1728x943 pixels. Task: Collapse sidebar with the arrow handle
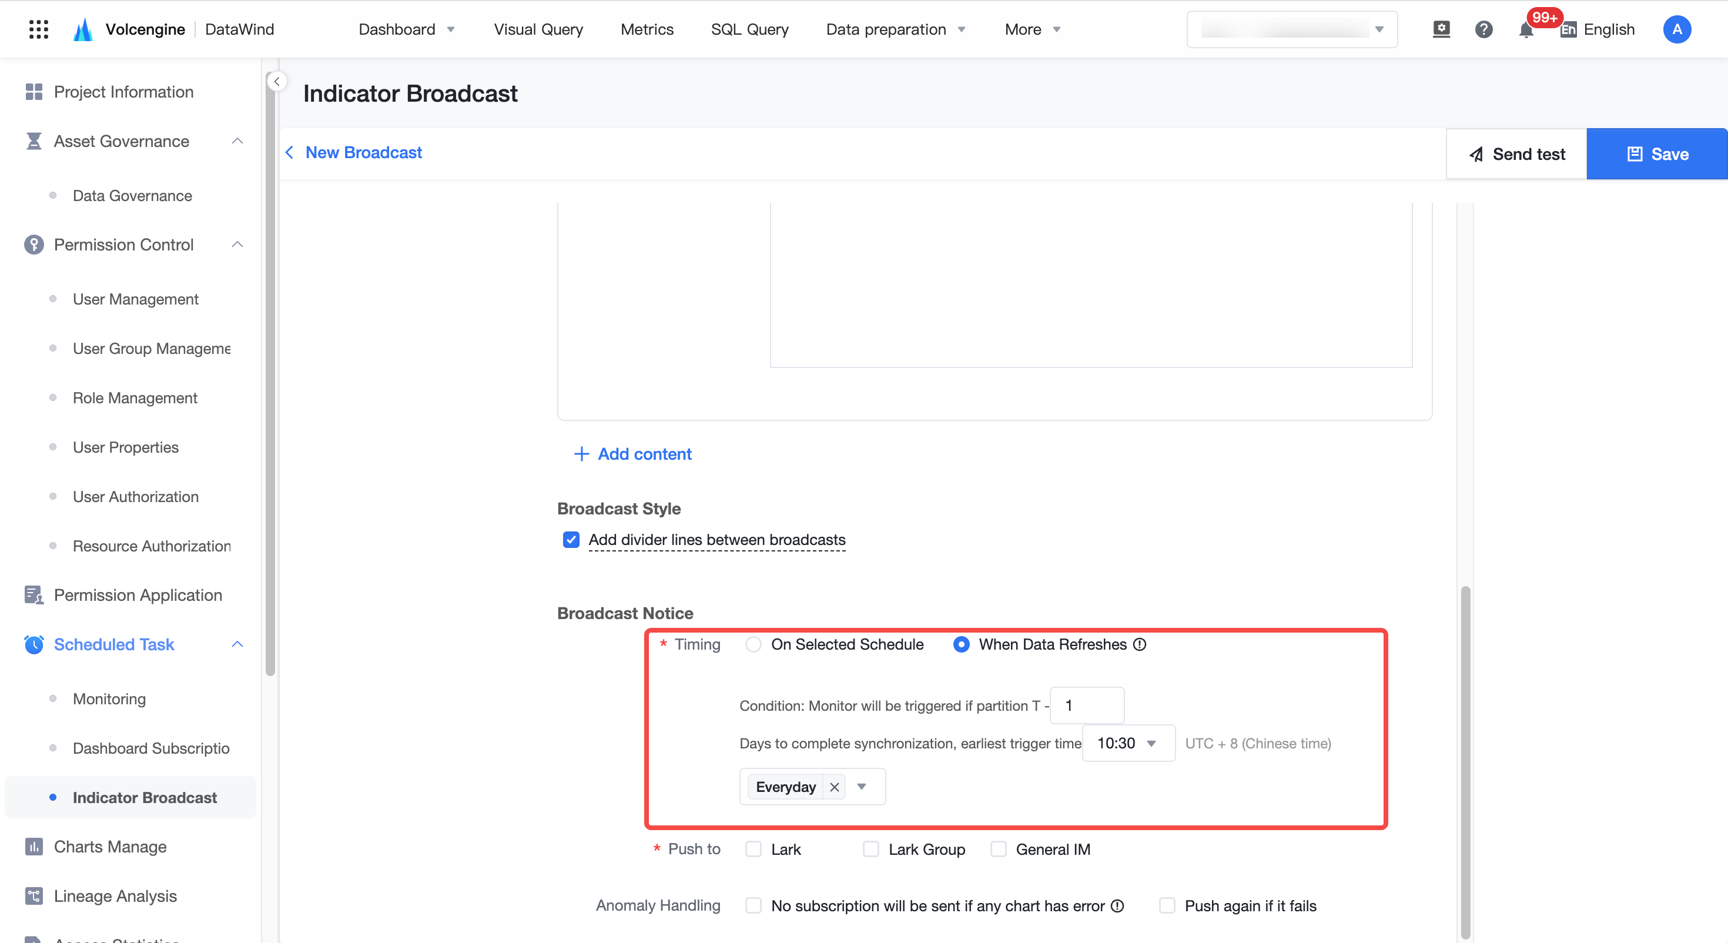pos(276,81)
